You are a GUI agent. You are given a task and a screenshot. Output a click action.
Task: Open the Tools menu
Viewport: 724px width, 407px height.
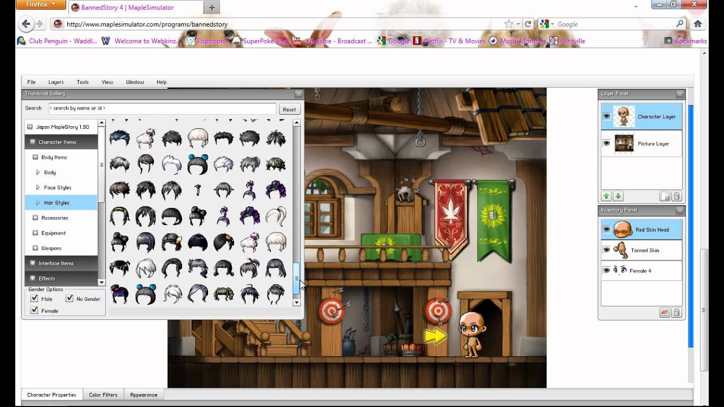click(x=83, y=82)
